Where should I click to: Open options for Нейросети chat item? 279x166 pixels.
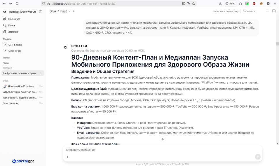41,73
